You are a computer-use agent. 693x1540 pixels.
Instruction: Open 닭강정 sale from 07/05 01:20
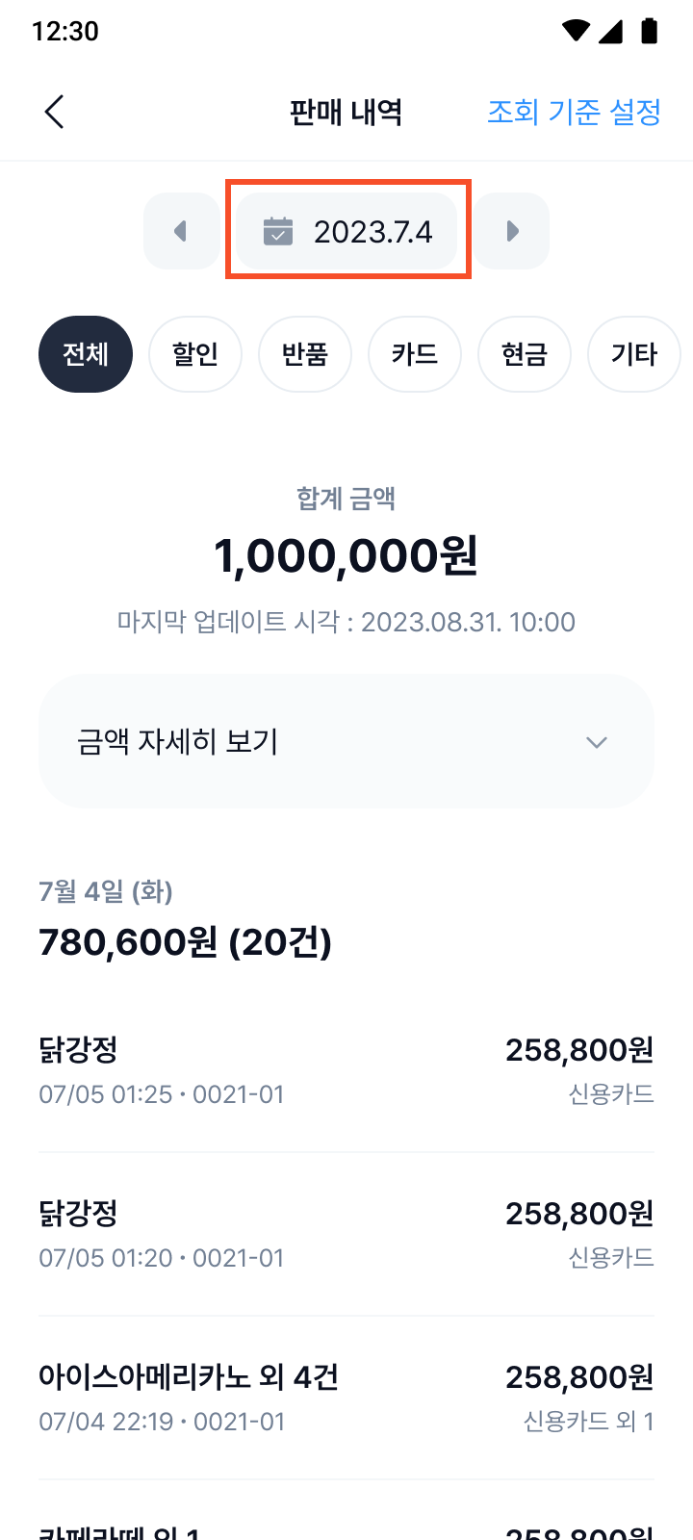[x=346, y=1234]
